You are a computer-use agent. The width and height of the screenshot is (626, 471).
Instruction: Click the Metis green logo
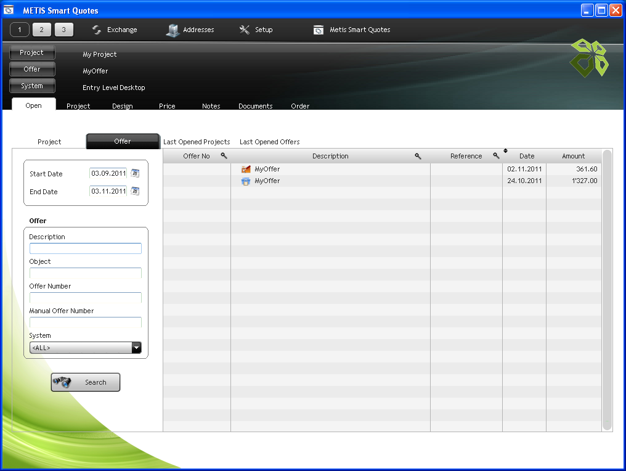click(589, 58)
